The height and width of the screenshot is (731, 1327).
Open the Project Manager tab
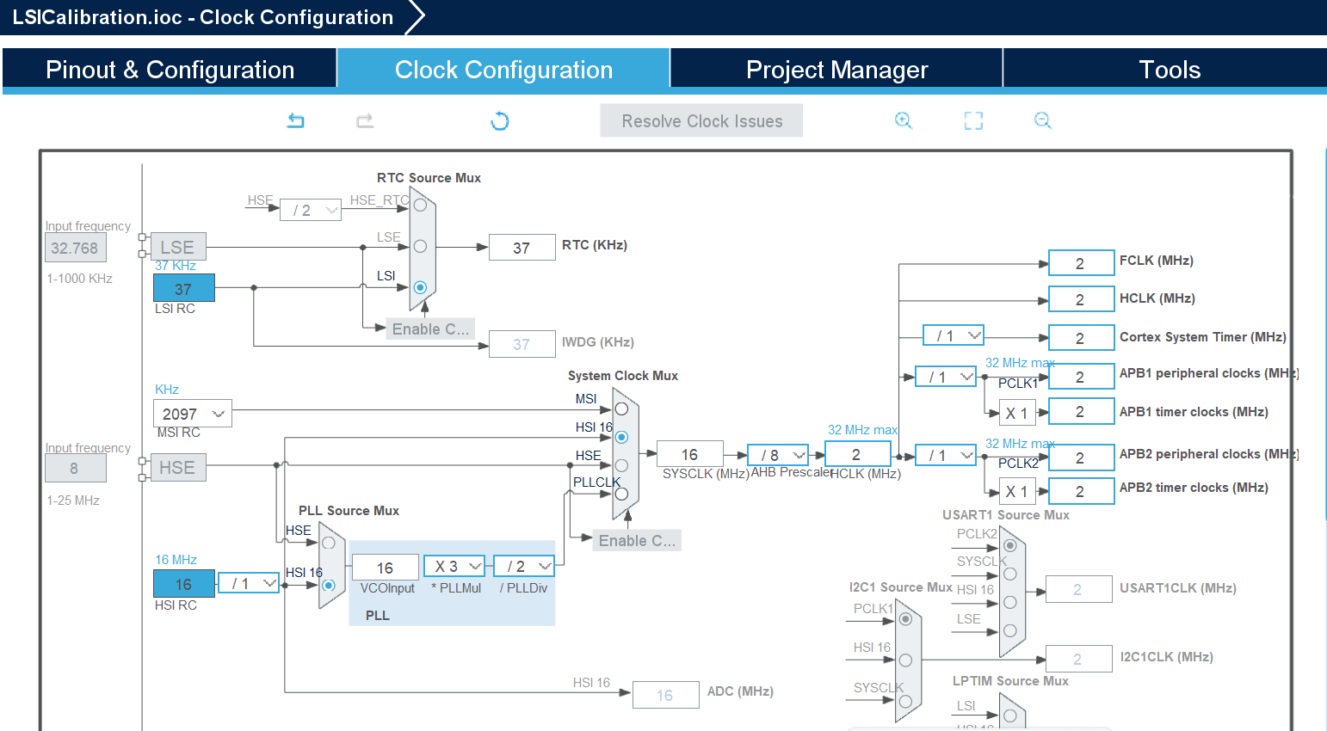tap(836, 70)
